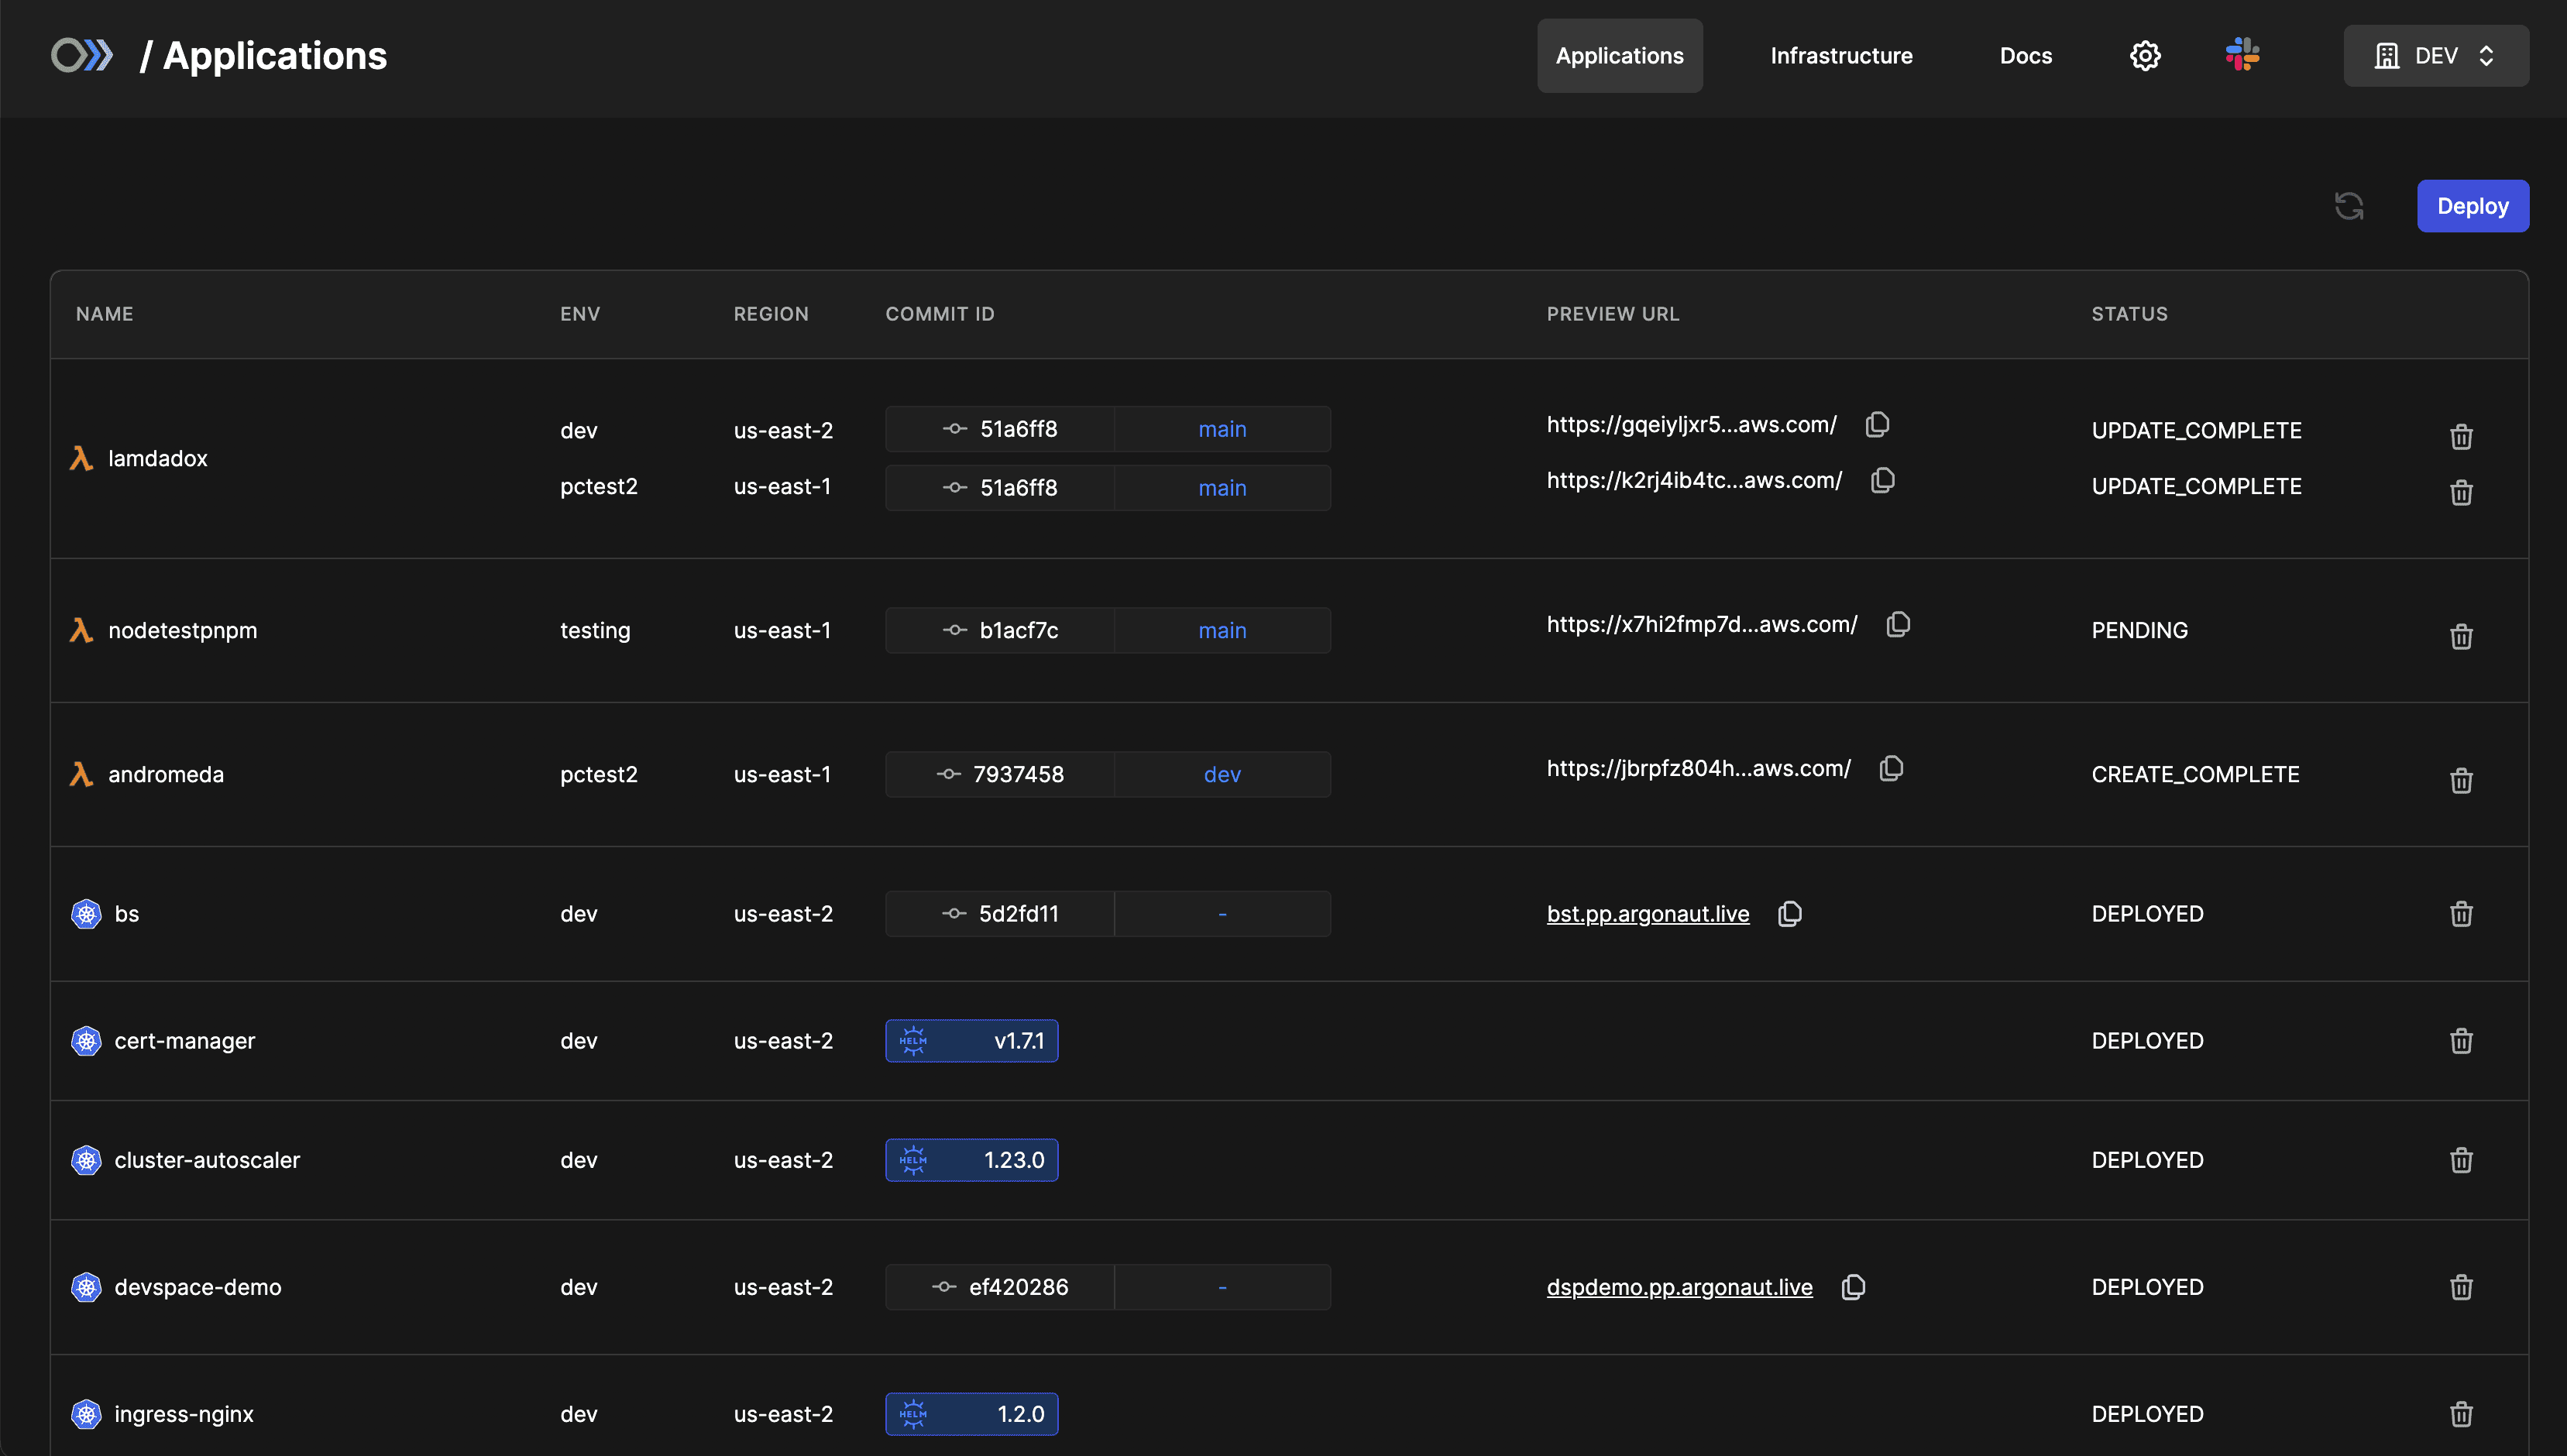Refresh the applications list
Viewport: 2567px width, 1456px height.
pos(2349,206)
